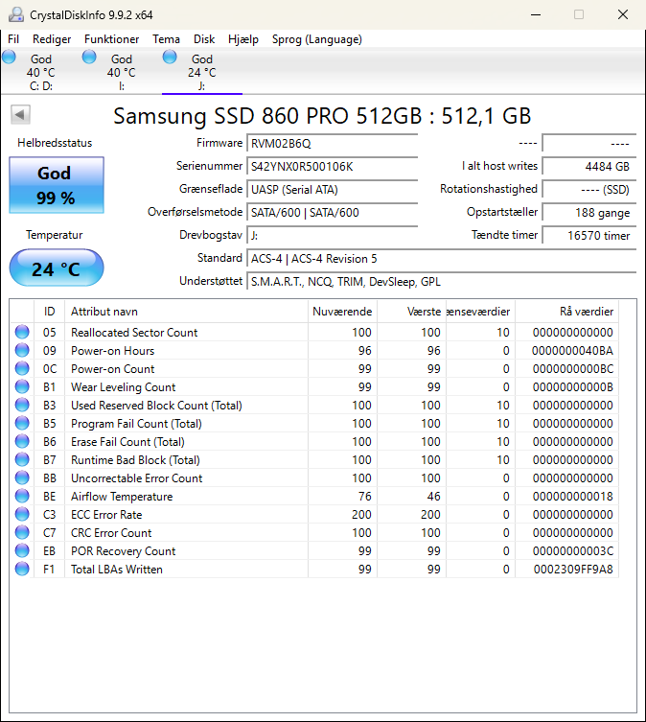Click status icon for Power-on Count

click(x=22, y=368)
